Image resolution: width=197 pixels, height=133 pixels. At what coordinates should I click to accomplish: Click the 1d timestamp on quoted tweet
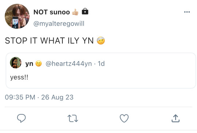pos(101,63)
